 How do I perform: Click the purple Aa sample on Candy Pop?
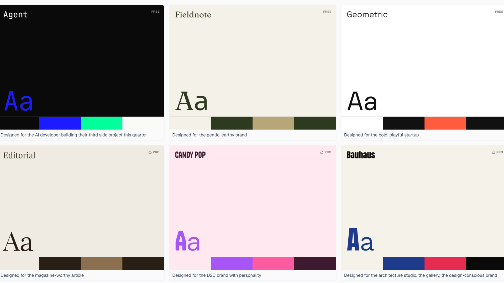(187, 241)
